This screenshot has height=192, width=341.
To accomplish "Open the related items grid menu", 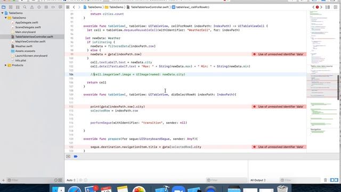I will tap(68, 7).
